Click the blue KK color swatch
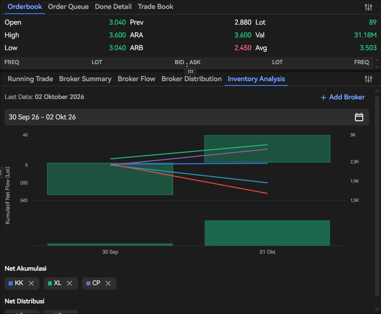This screenshot has height=314, width=381. 11,283
